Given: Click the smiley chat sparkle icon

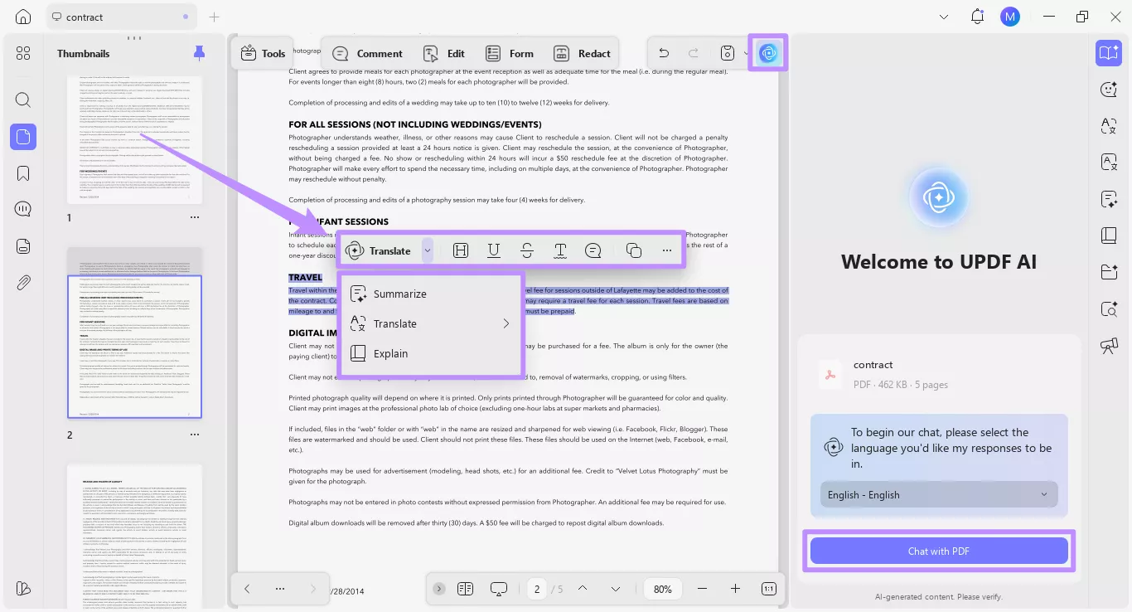Looking at the screenshot, I should pyautogui.click(x=1109, y=90).
